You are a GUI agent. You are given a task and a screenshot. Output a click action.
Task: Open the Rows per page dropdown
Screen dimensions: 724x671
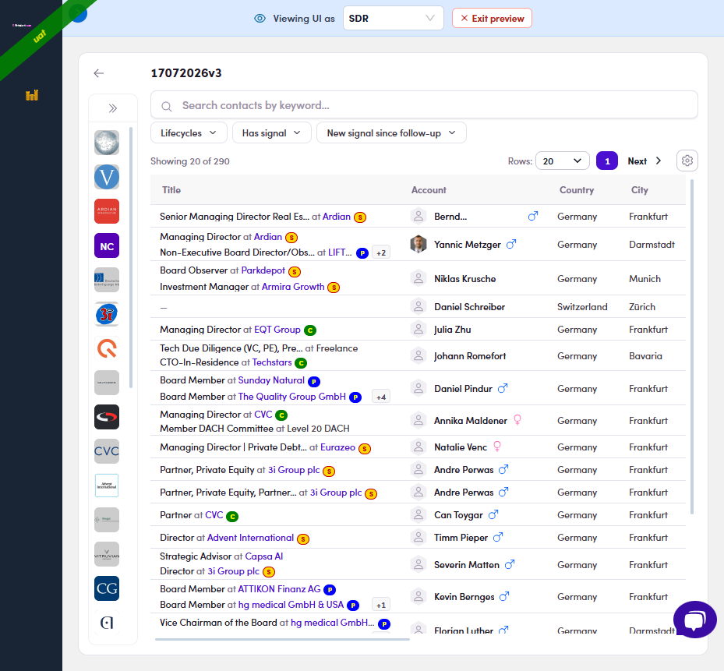pyautogui.click(x=563, y=161)
